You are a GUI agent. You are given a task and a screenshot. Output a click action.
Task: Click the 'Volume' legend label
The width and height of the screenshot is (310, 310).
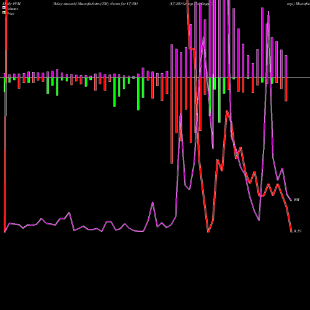click(x=12, y=9)
